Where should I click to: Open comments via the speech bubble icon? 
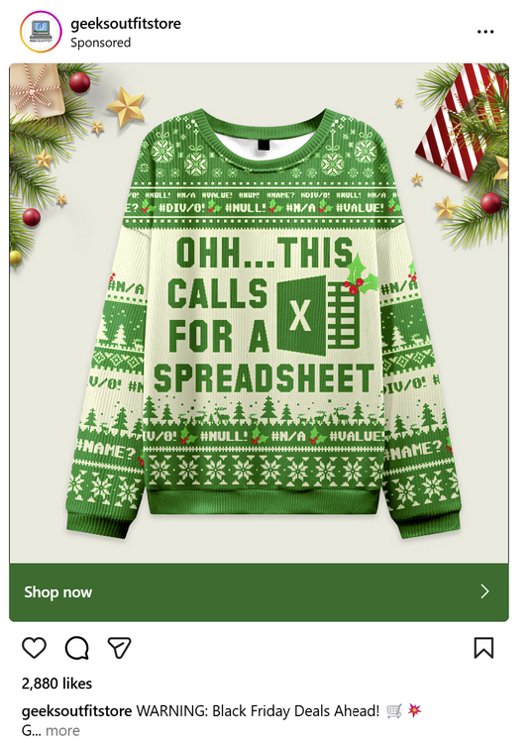pyautogui.click(x=76, y=648)
